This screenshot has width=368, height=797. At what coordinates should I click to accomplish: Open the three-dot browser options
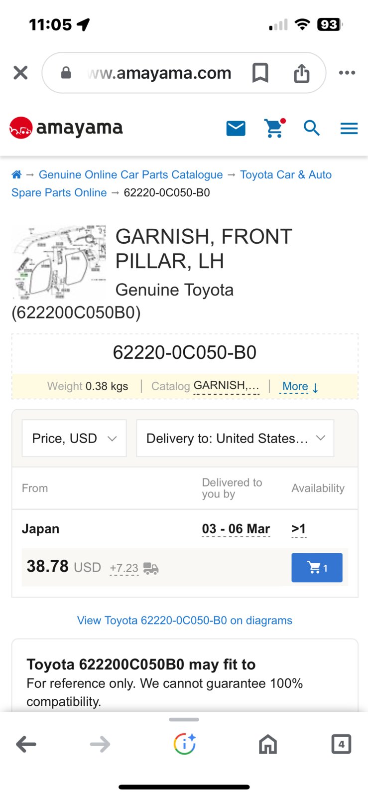(347, 73)
